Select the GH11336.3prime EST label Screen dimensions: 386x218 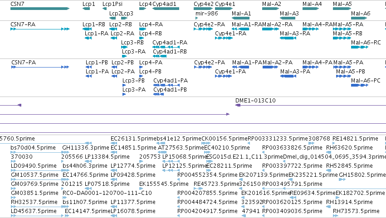click(x=86, y=148)
